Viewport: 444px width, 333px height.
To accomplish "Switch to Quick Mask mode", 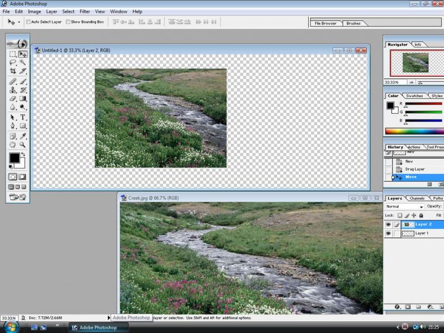I will 22,177.
